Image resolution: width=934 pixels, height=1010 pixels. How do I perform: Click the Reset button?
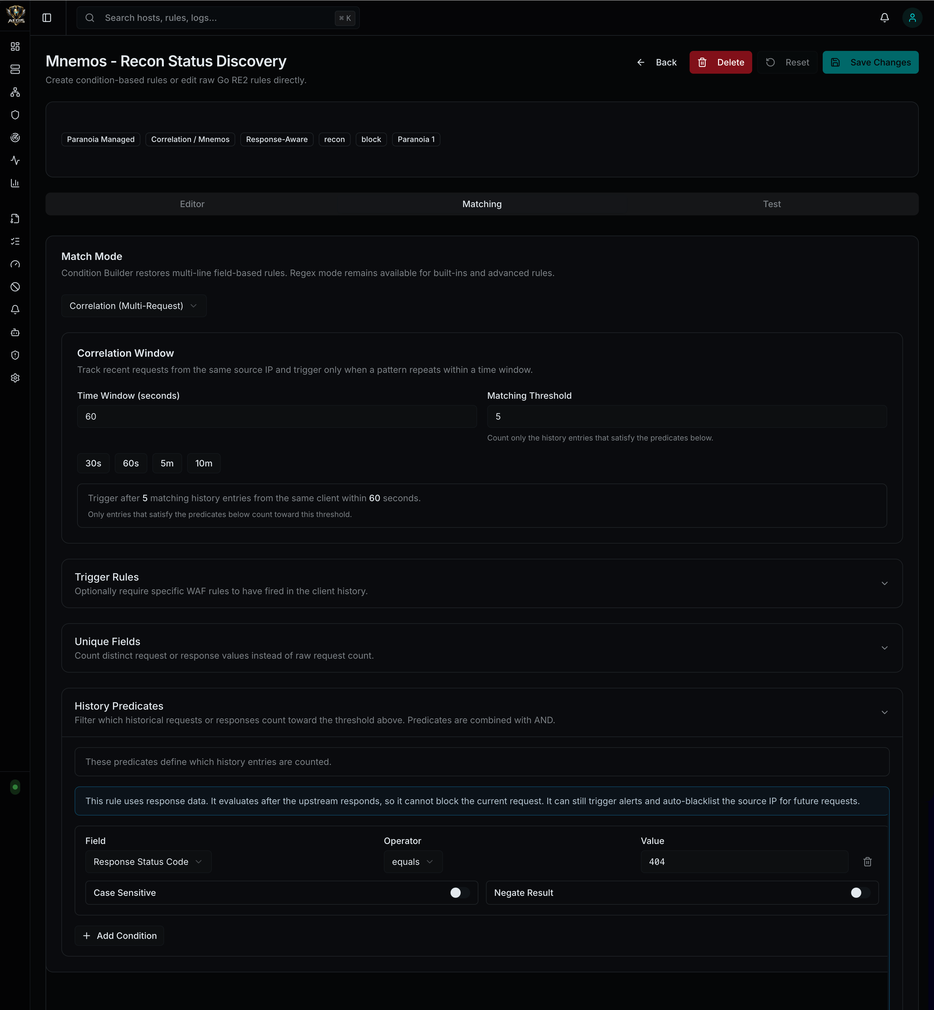(x=787, y=62)
